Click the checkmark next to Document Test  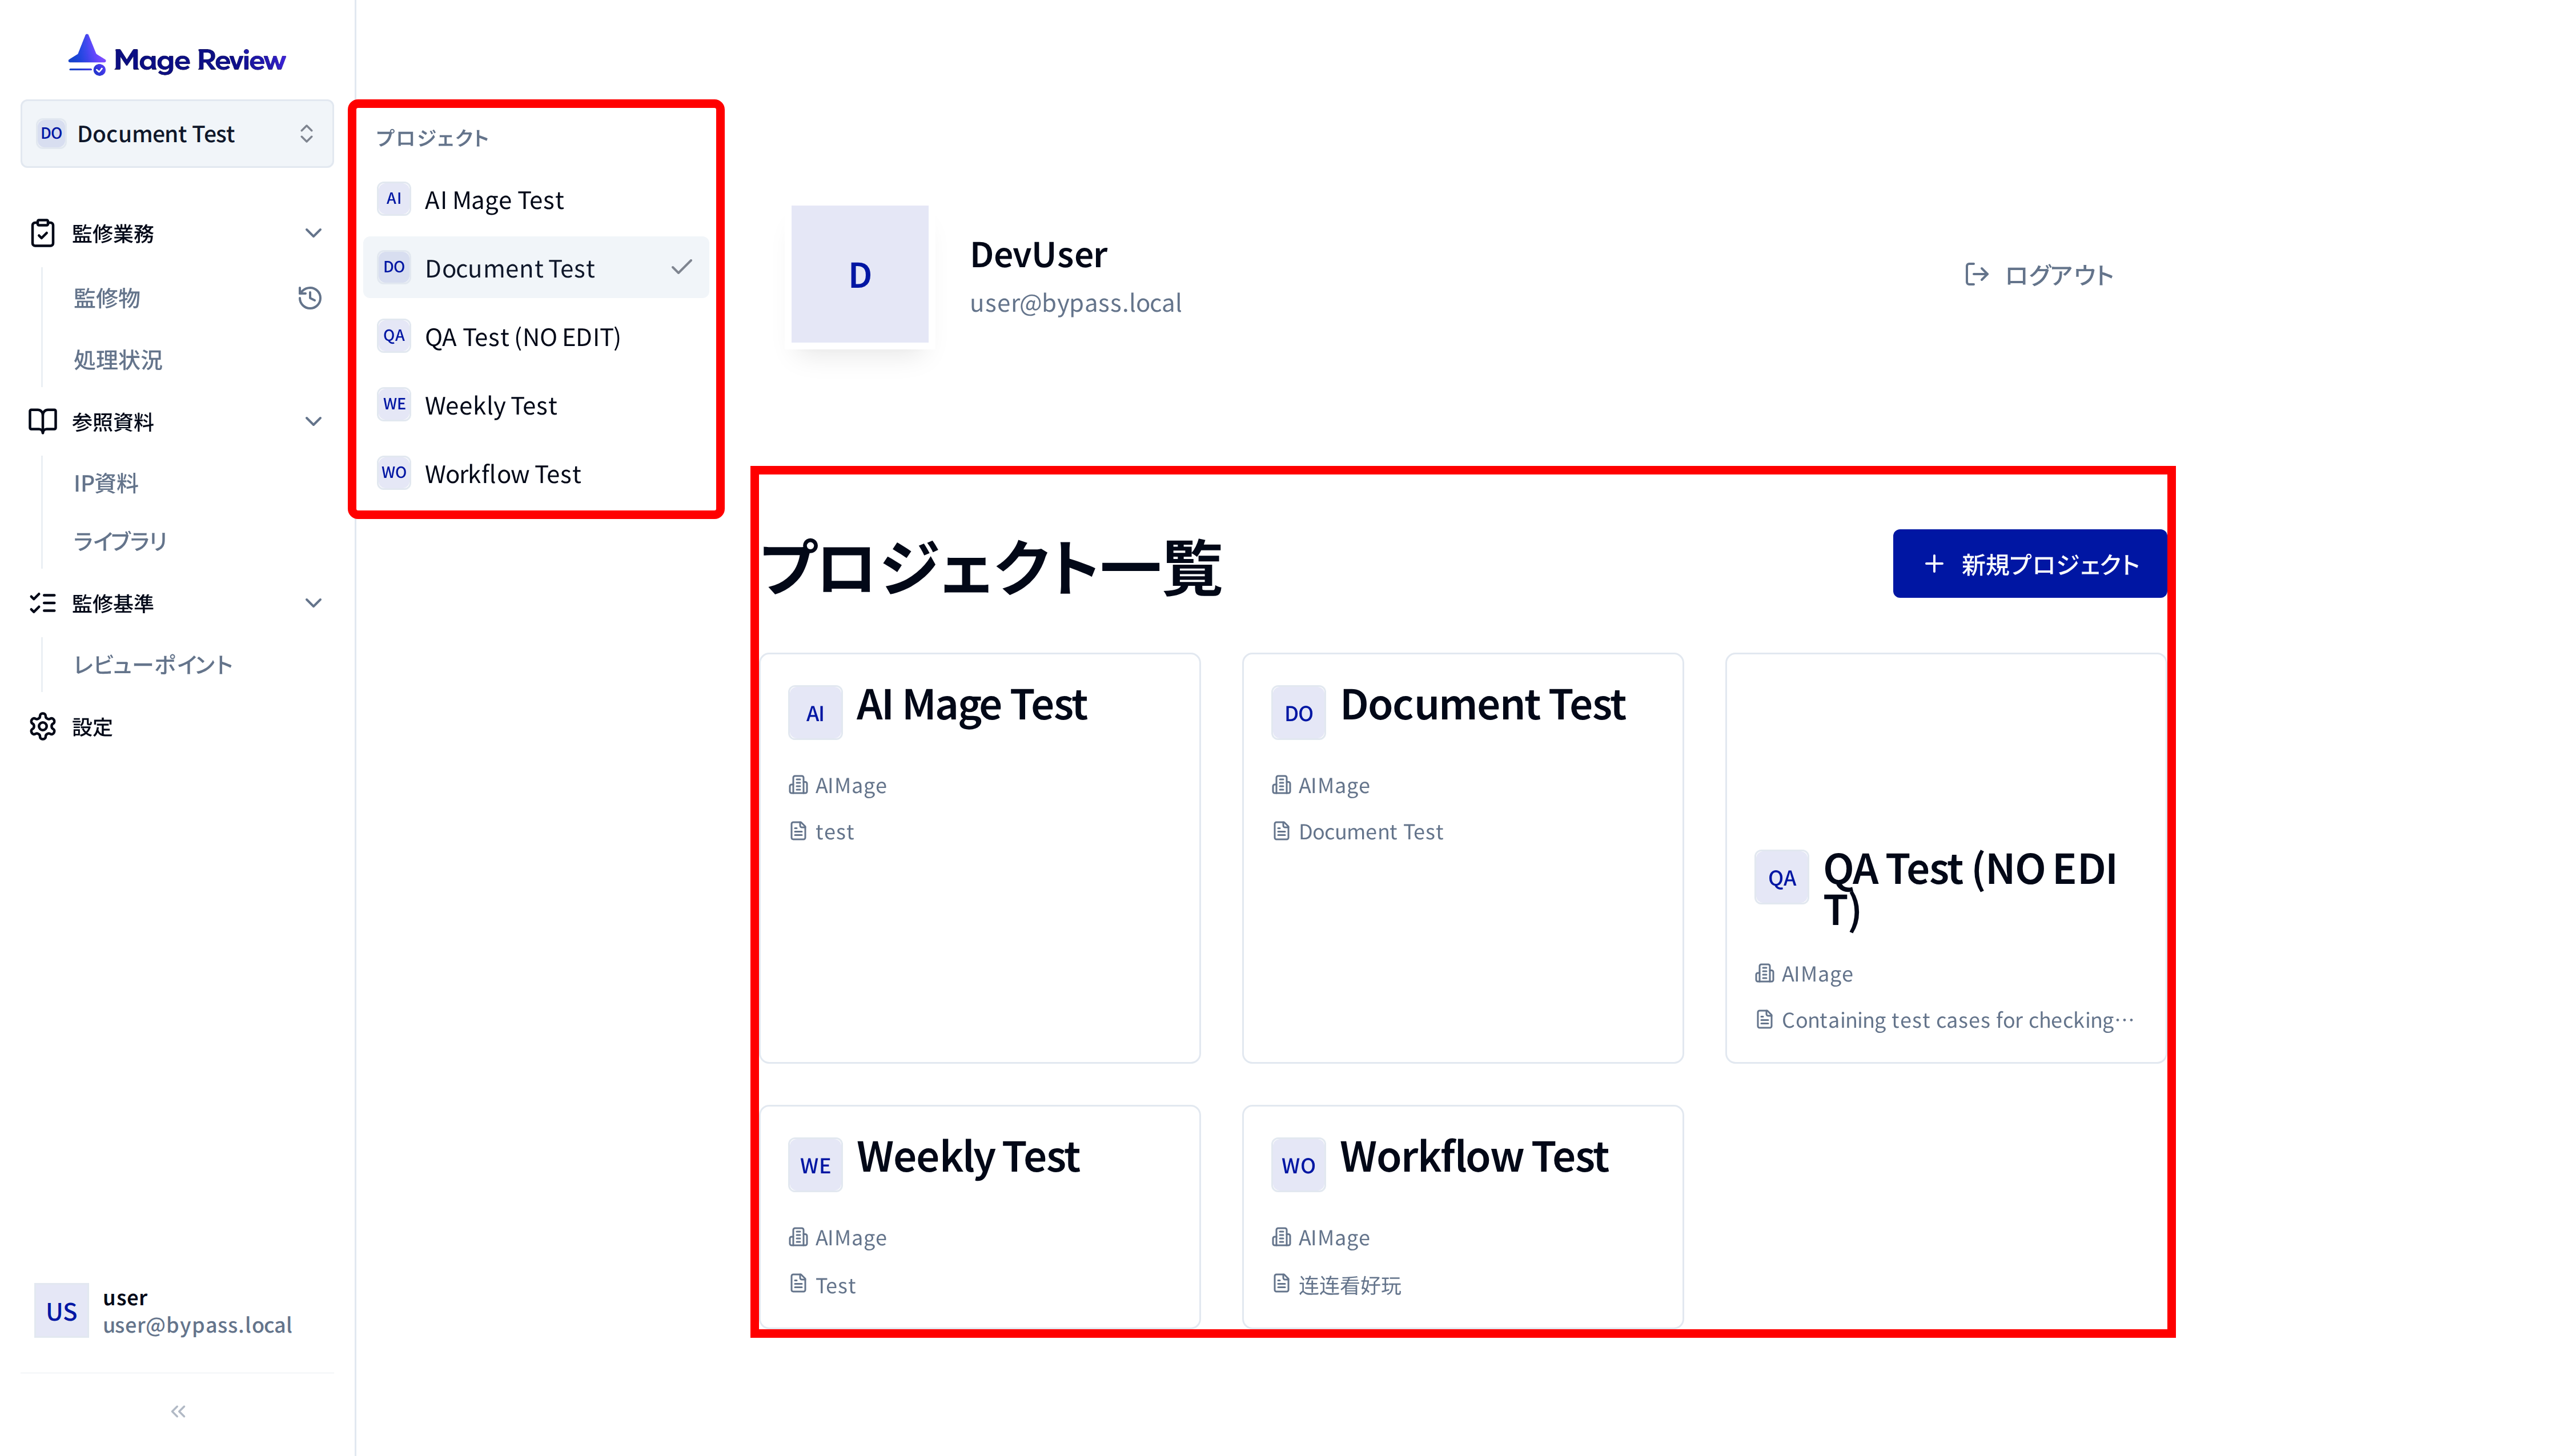click(681, 267)
